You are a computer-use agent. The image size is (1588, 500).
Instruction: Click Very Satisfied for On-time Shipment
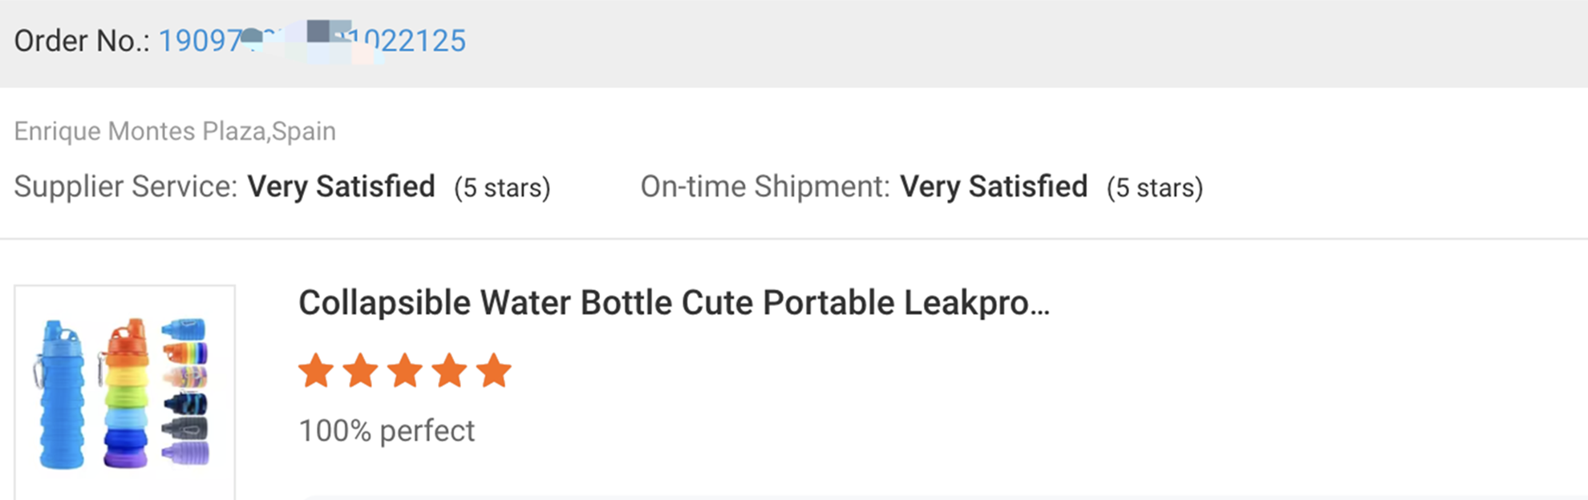point(993,187)
